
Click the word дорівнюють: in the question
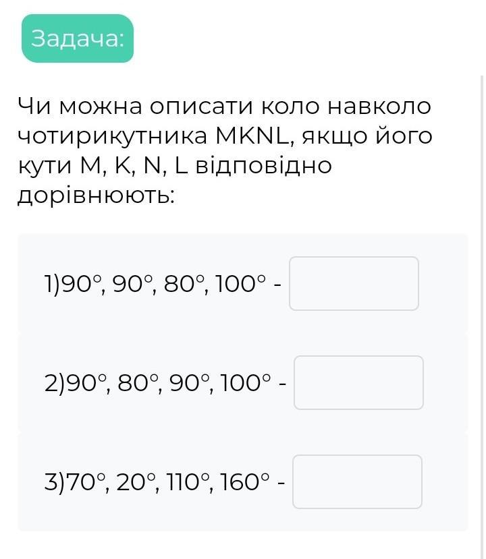tap(95, 196)
